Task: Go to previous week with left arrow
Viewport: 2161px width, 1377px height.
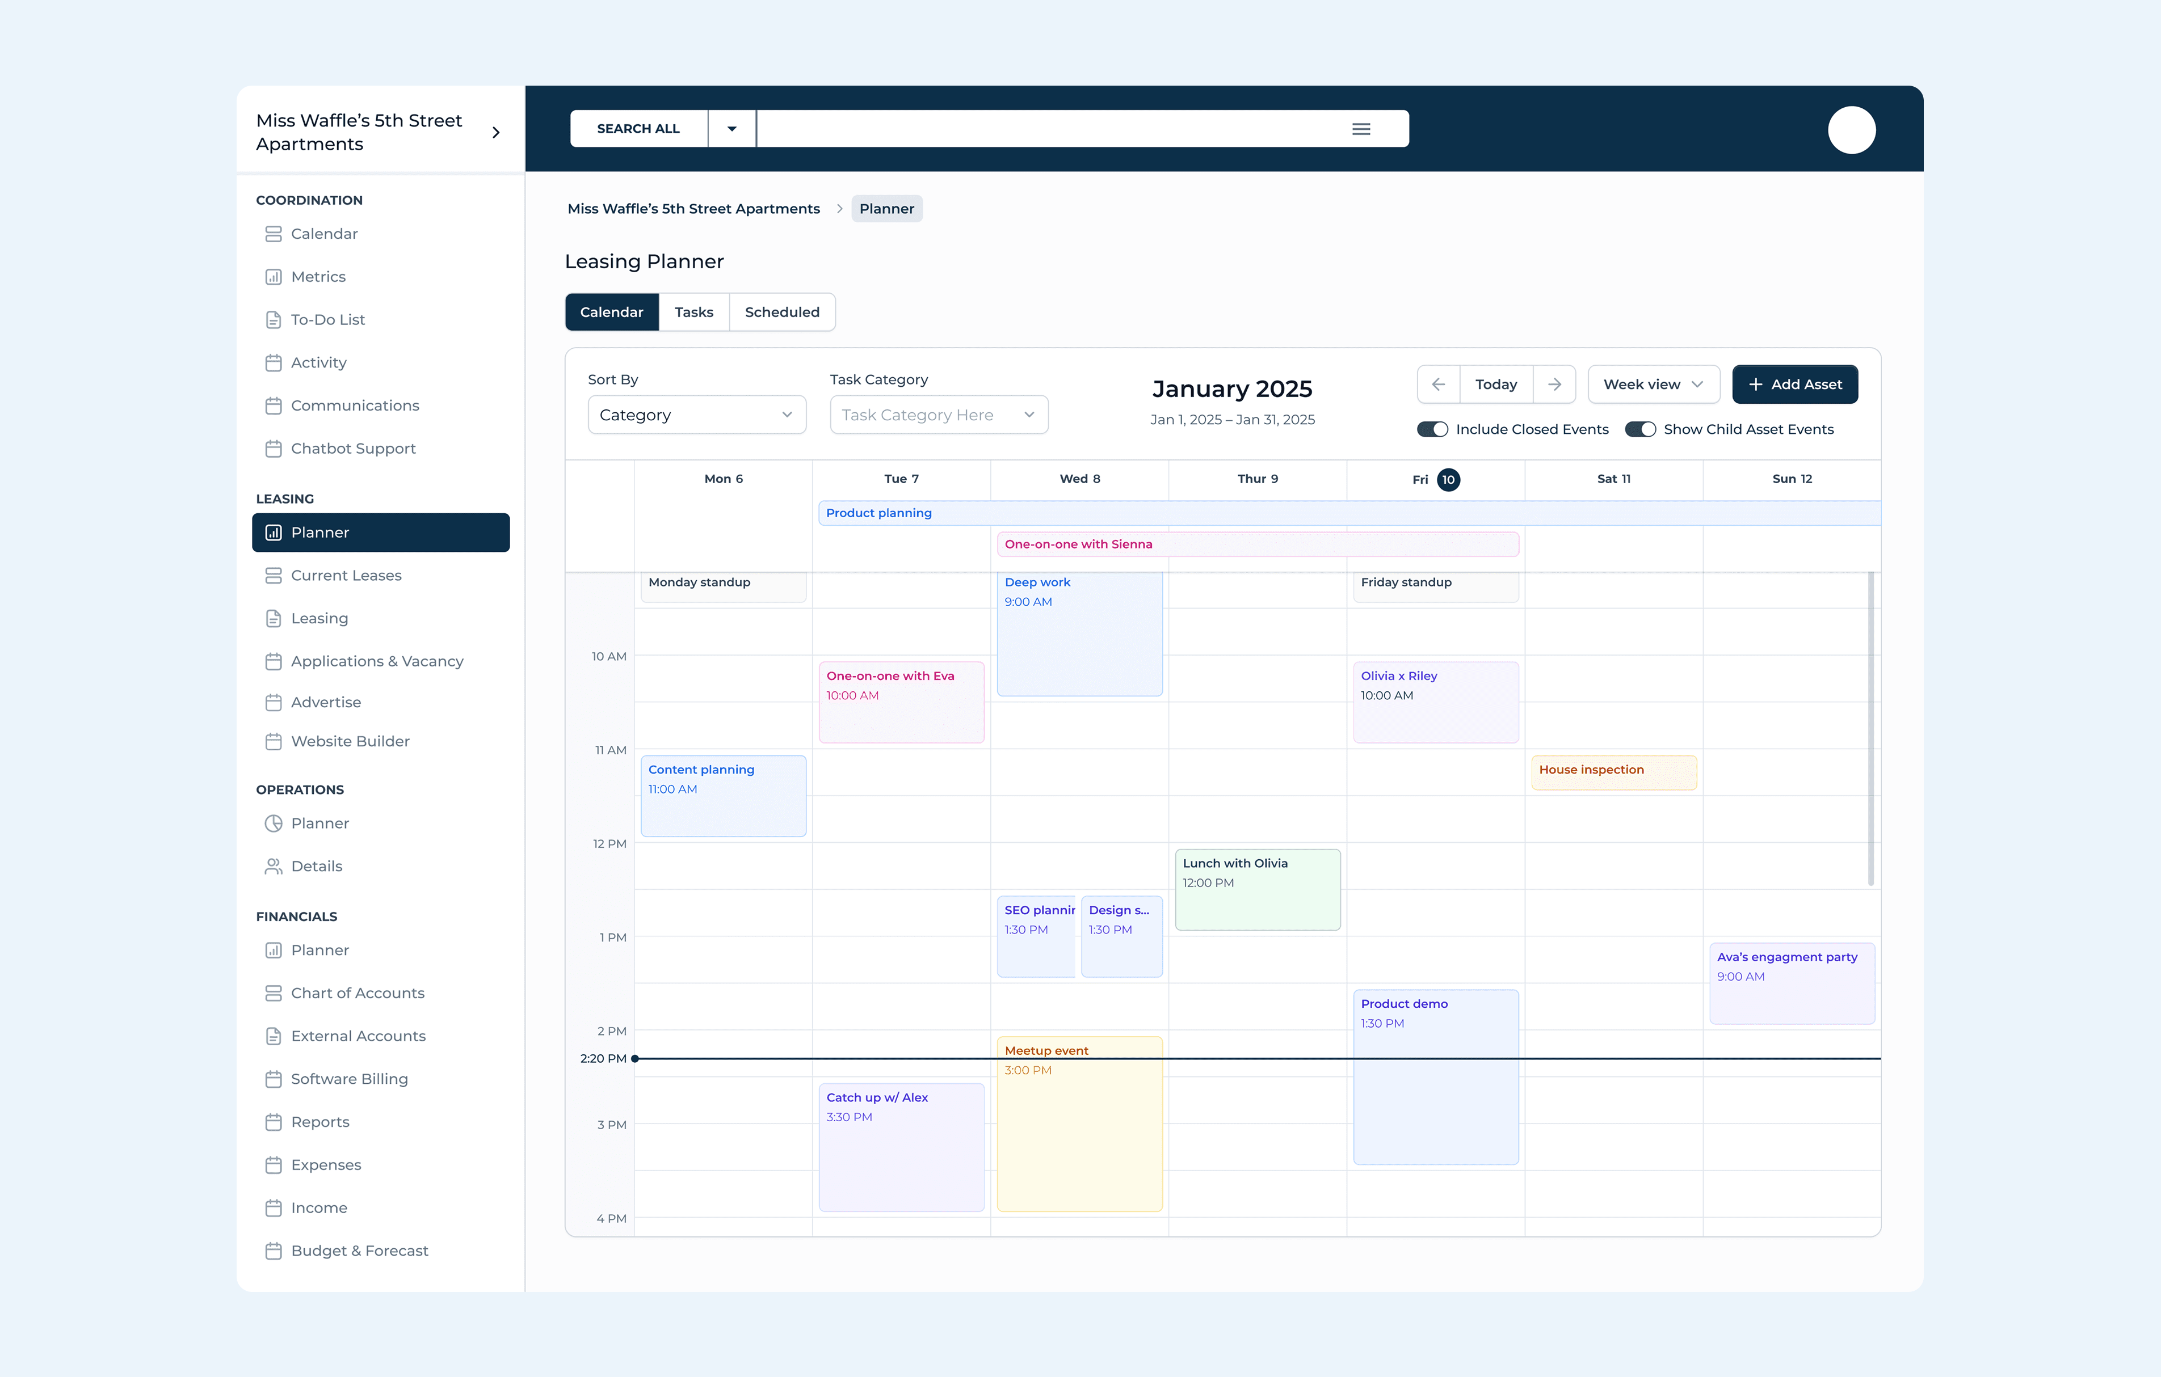Action: (1437, 384)
